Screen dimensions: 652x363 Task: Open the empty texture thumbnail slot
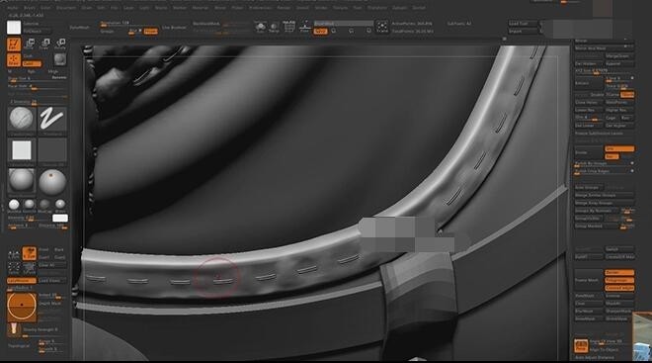point(52,150)
